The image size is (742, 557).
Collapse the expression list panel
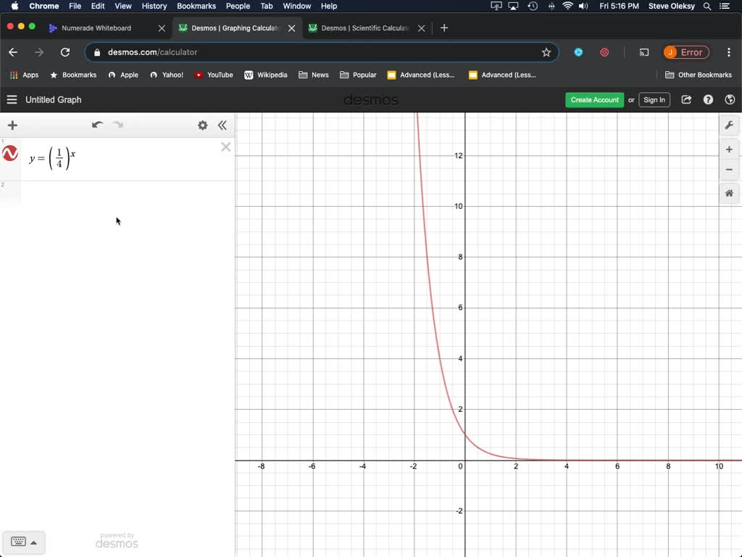(222, 125)
